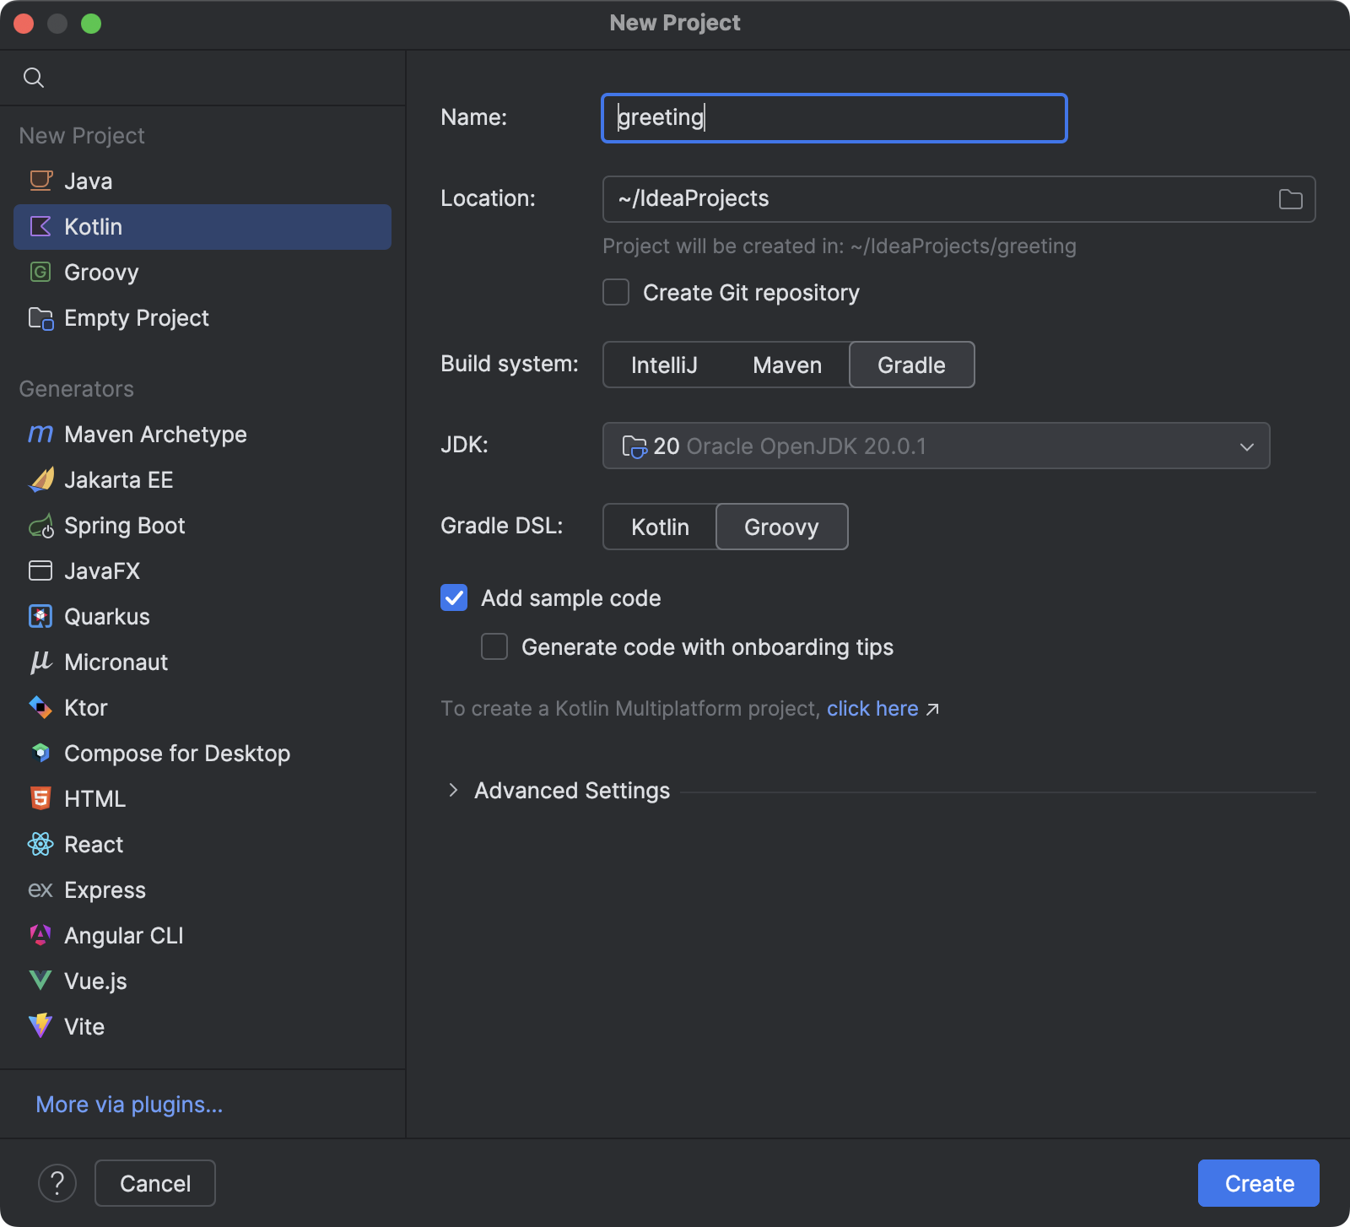Viewport: 1350px width, 1227px height.
Task: Uncheck Add sample code checkbox
Action: (454, 598)
